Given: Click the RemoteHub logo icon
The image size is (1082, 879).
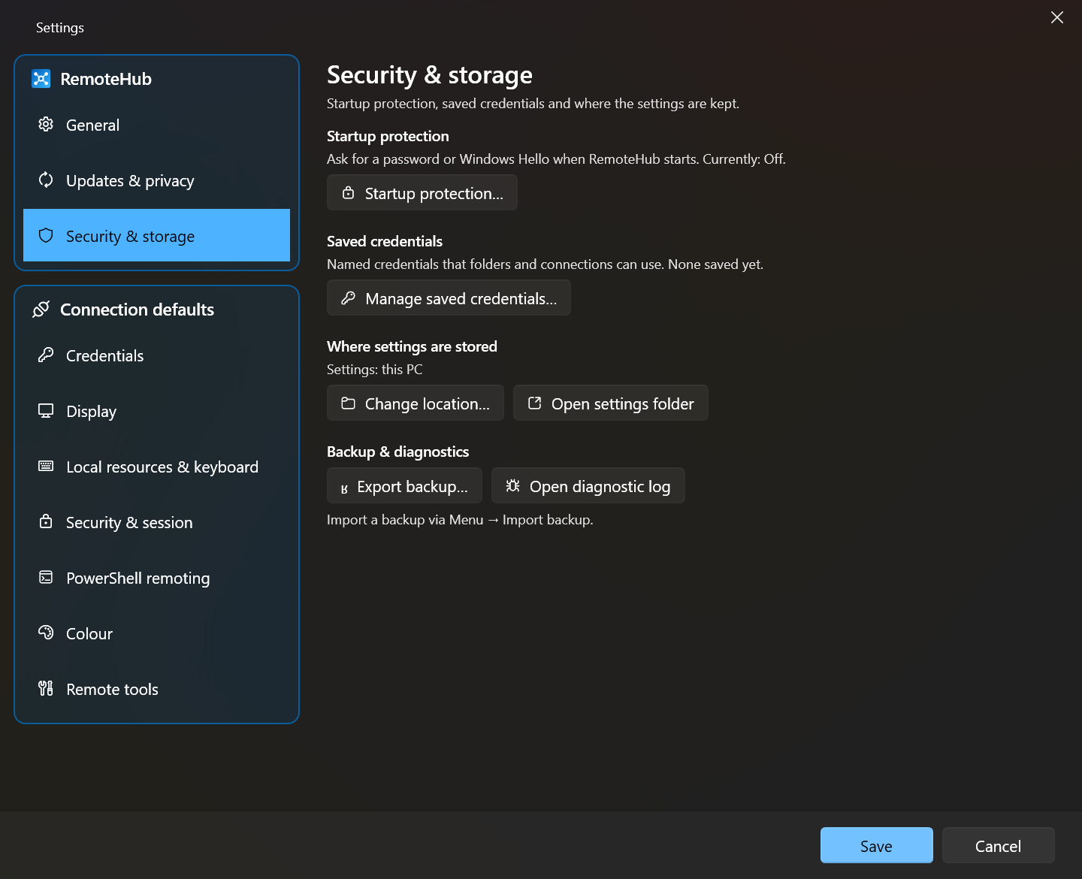Looking at the screenshot, I should point(41,79).
